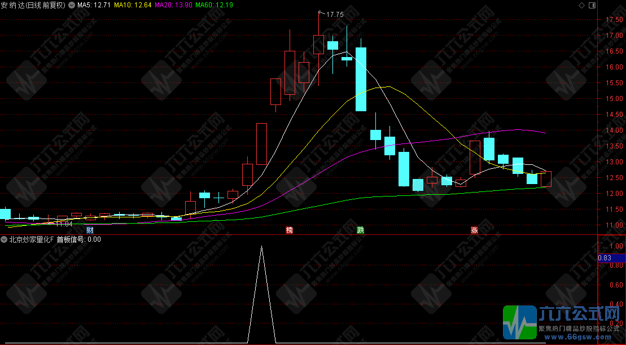Toggle the side panel layout icon
The width and height of the screenshot is (626, 345).
point(592,5)
